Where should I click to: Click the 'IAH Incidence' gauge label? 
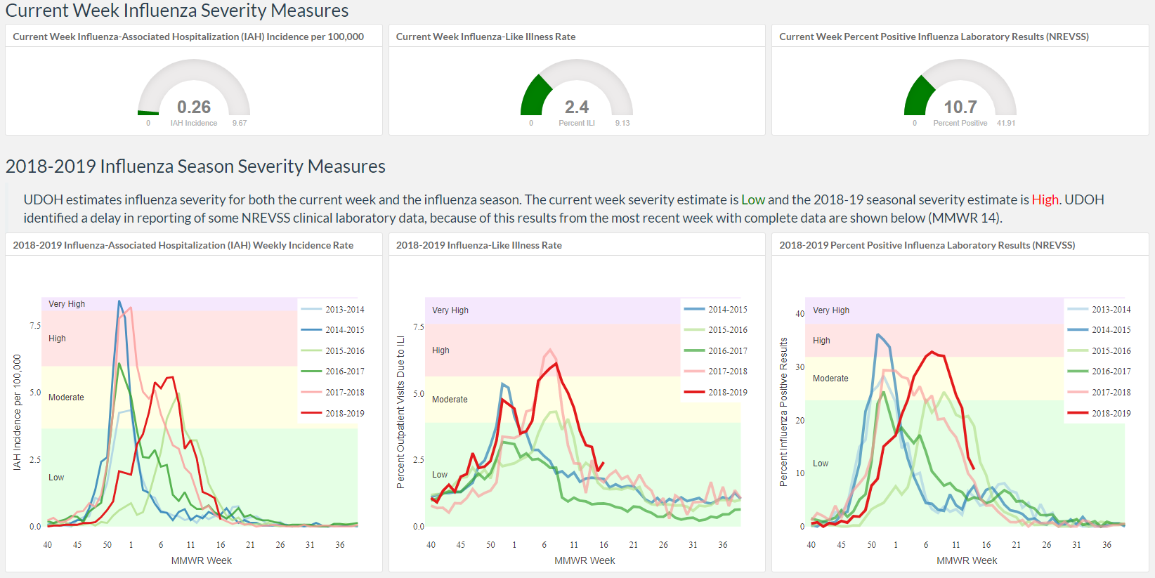[194, 123]
